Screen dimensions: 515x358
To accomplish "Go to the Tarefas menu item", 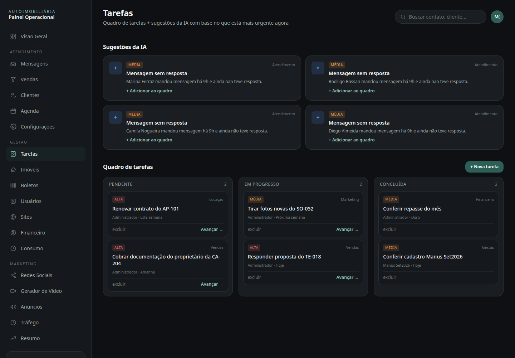I will [46, 154].
